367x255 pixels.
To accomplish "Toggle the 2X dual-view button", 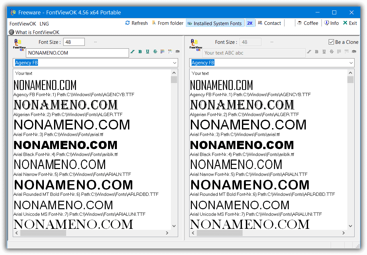I will tap(250, 23).
